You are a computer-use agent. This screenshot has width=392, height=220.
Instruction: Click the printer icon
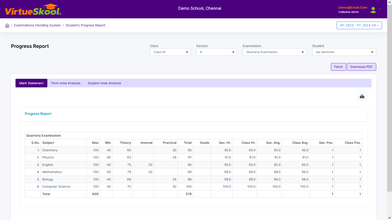point(362,96)
